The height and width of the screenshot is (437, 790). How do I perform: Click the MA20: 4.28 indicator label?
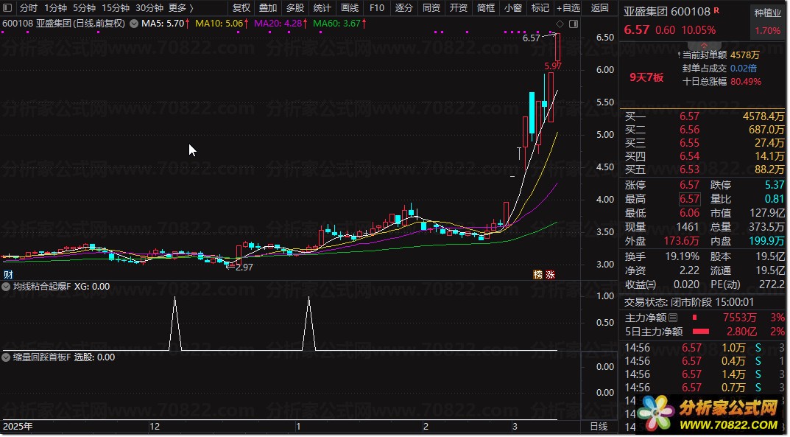point(280,23)
